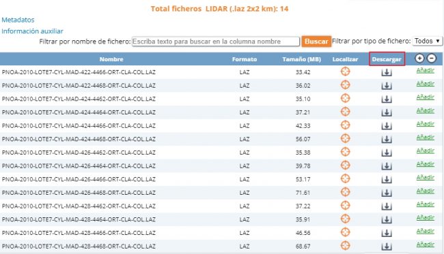444x254 pixels.
Task: Download the 424-4468 file of 56.07 MB
Action: (387, 139)
